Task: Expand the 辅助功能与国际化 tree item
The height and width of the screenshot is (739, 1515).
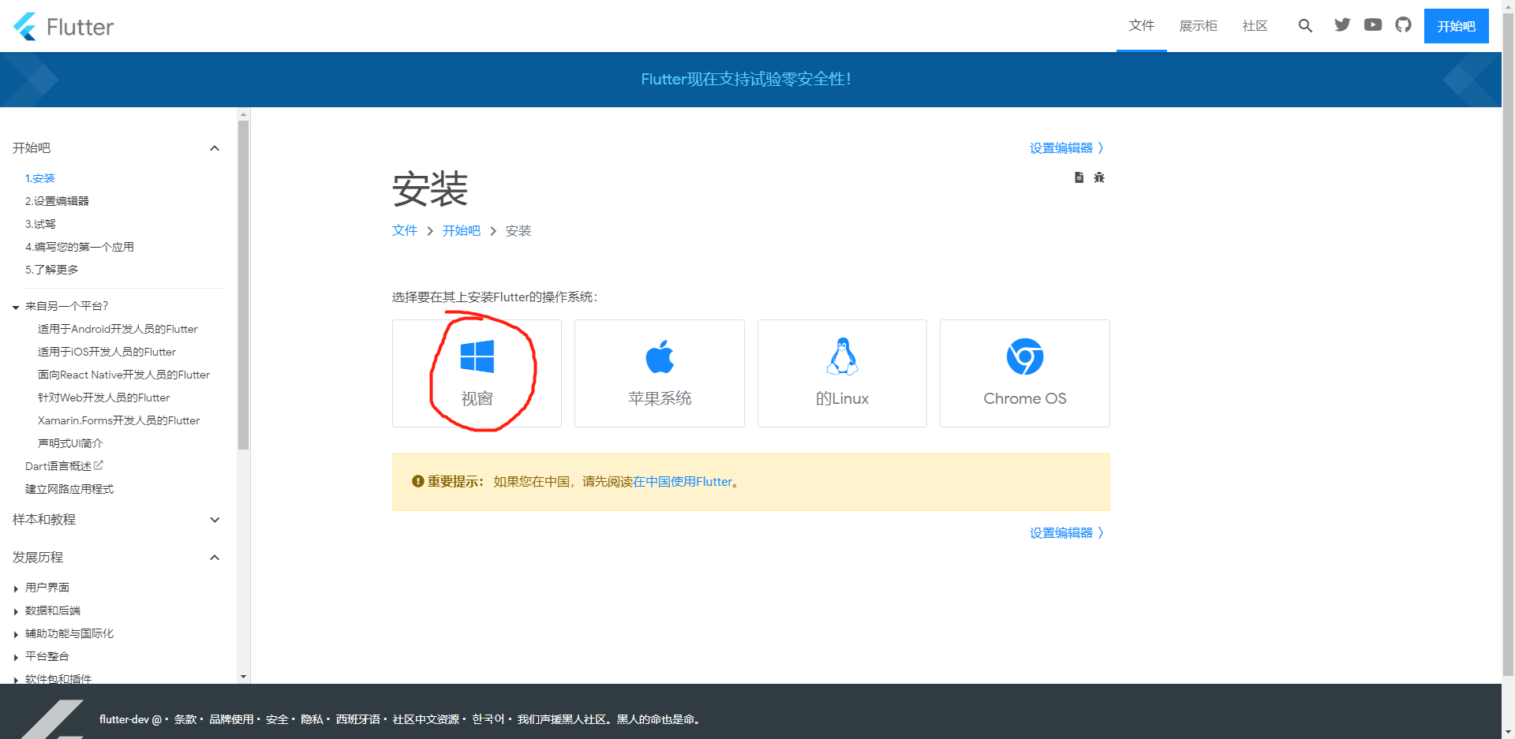Action: (x=16, y=634)
